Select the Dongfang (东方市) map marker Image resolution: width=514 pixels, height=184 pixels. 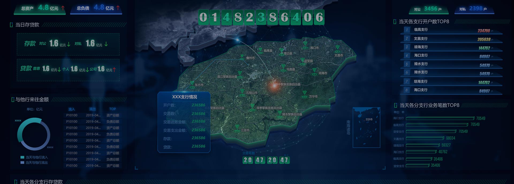tap(192, 85)
